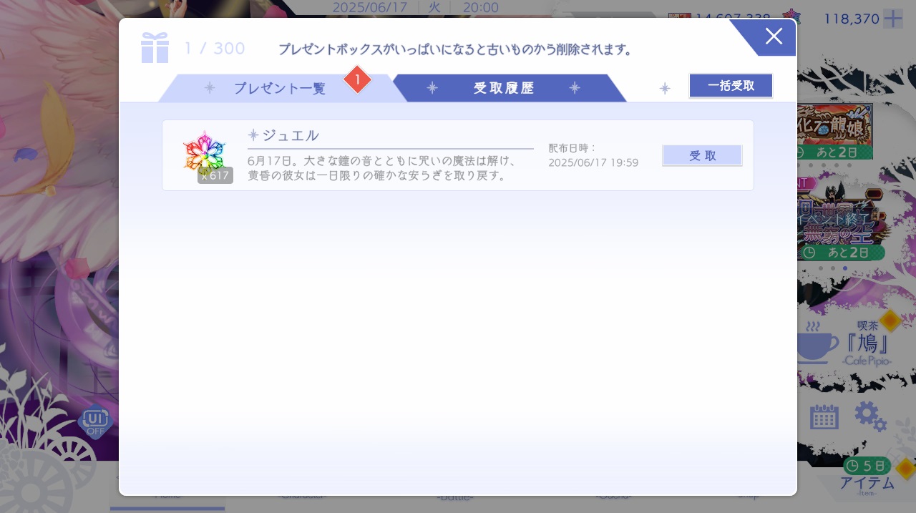The image size is (916, 513).
Task: Click the gift box icon
Action: pyautogui.click(x=155, y=48)
